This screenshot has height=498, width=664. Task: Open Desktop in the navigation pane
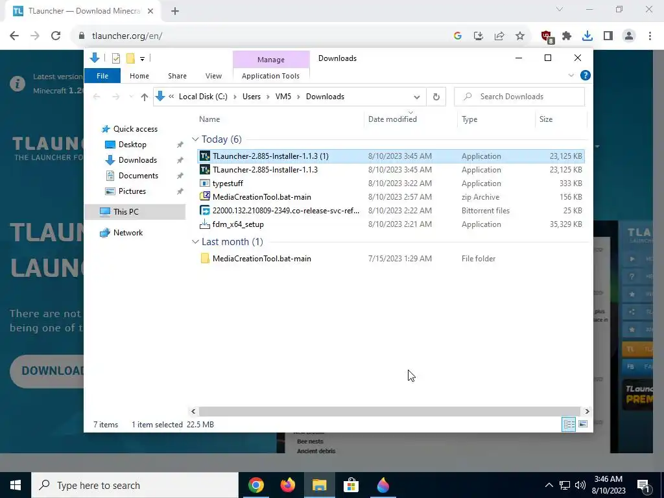click(x=132, y=145)
